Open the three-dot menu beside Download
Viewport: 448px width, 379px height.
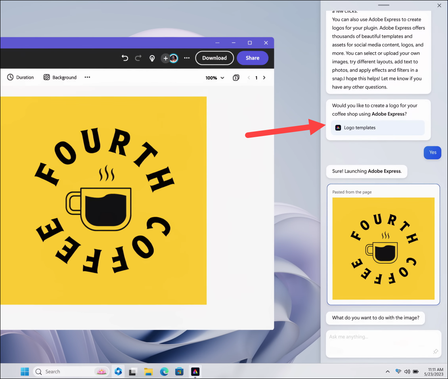pyautogui.click(x=187, y=58)
